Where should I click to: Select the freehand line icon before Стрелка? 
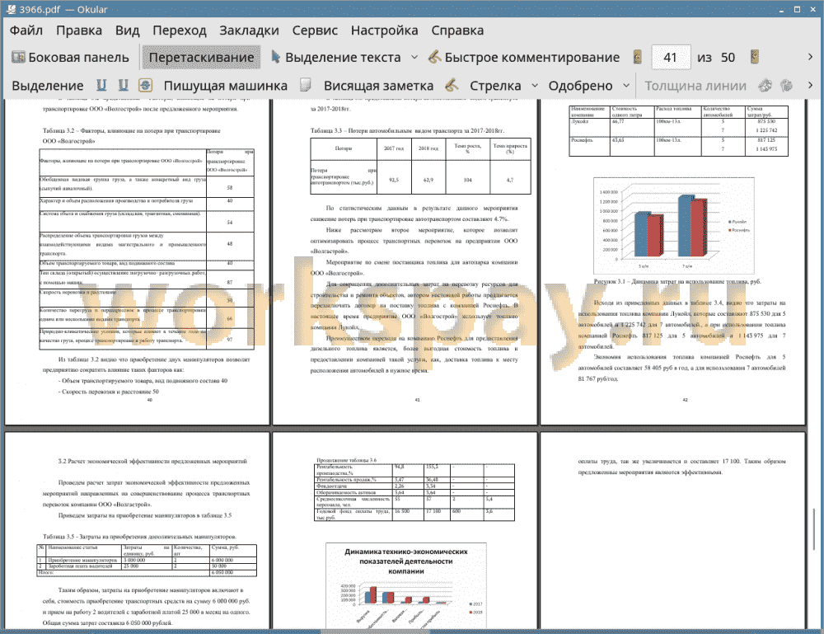452,85
